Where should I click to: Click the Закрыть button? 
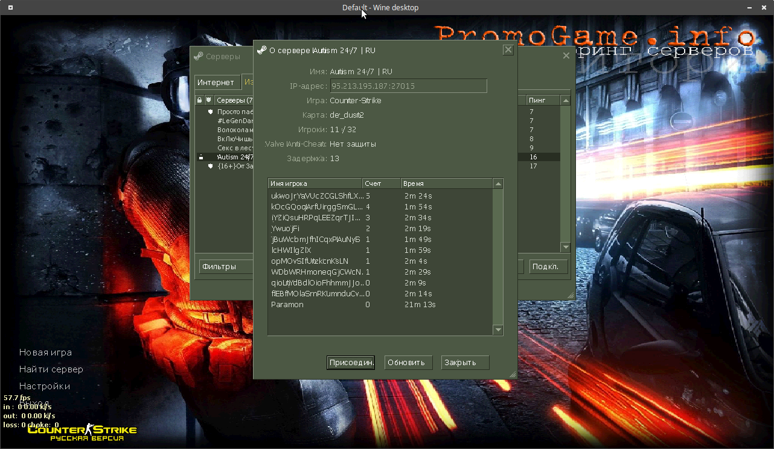(465, 363)
